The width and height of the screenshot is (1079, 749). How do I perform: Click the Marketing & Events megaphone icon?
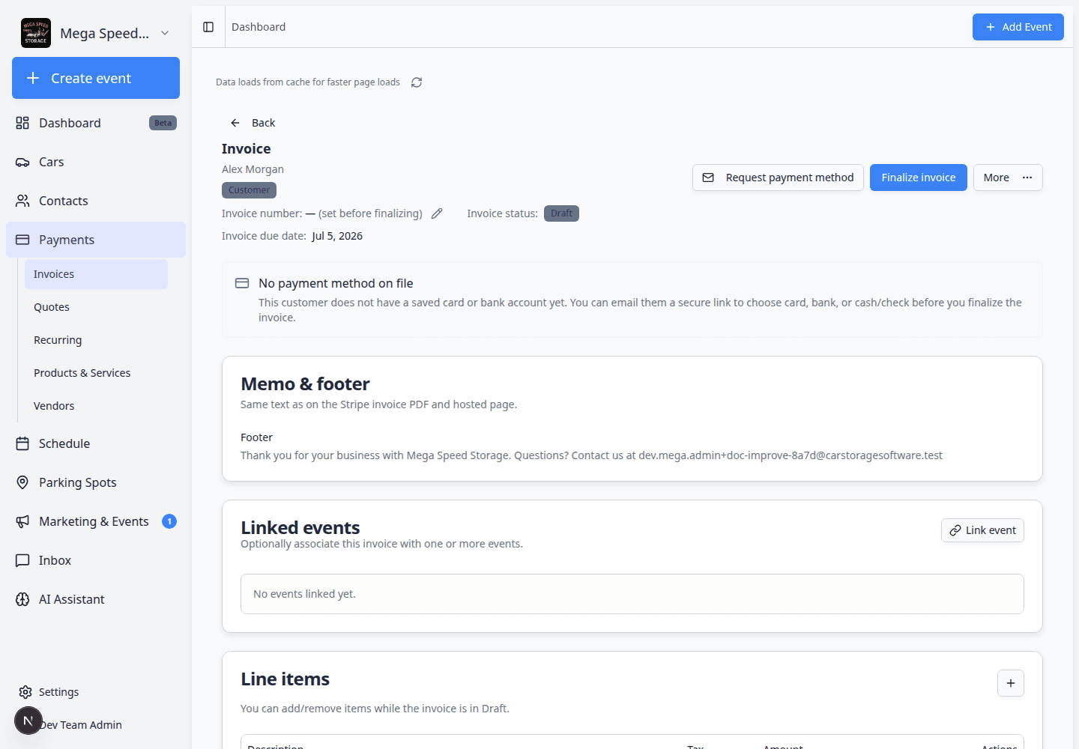point(22,521)
